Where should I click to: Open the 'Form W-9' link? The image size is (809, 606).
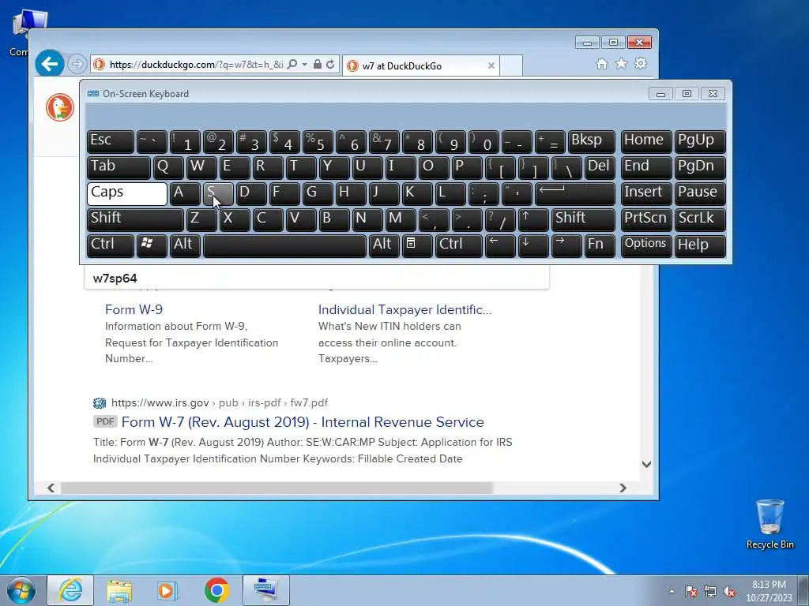point(134,309)
